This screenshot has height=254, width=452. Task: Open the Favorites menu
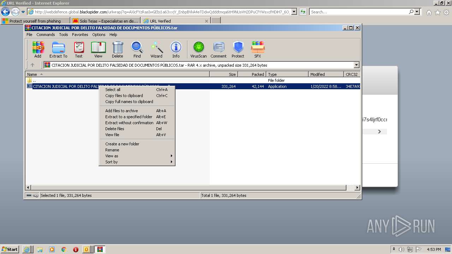point(80,35)
